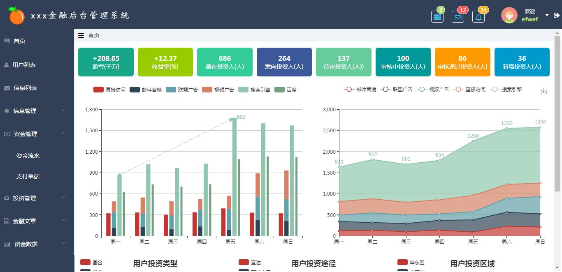This screenshot has width=562, height=272.
Task: Click the 首页 breadcrumb
Action: [94, 35]
